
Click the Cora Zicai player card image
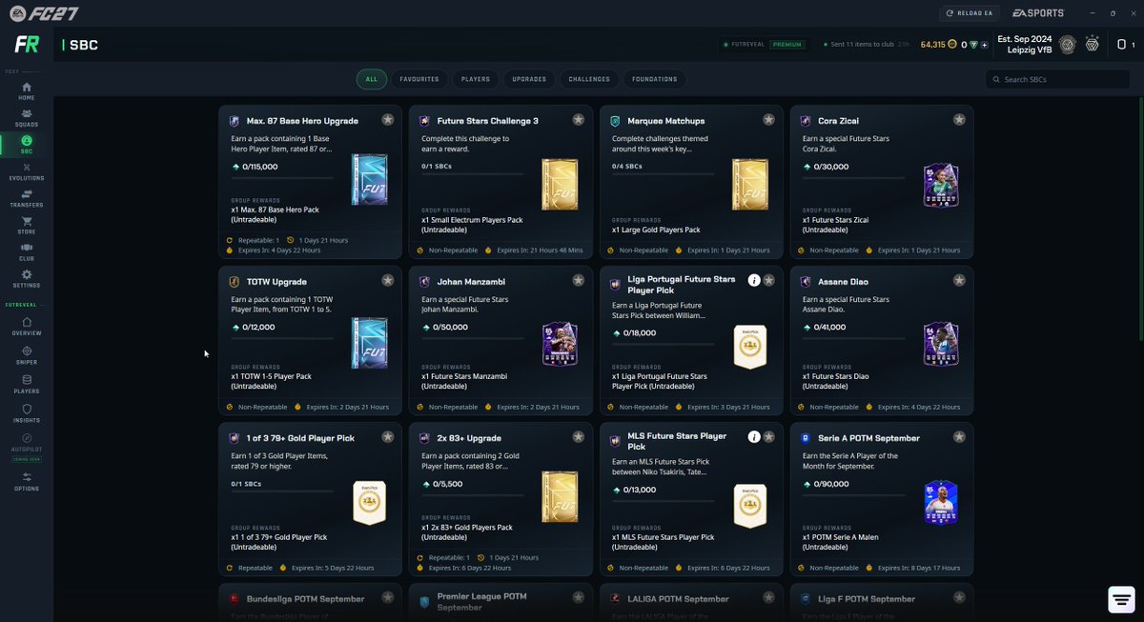[940, 186]
